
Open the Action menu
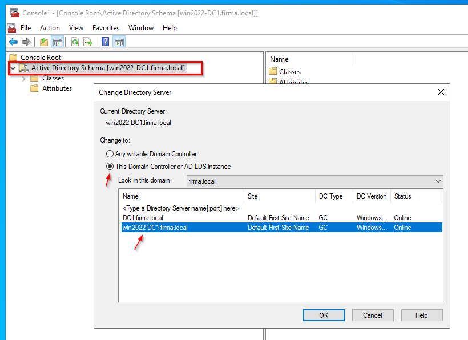point(50,27)
